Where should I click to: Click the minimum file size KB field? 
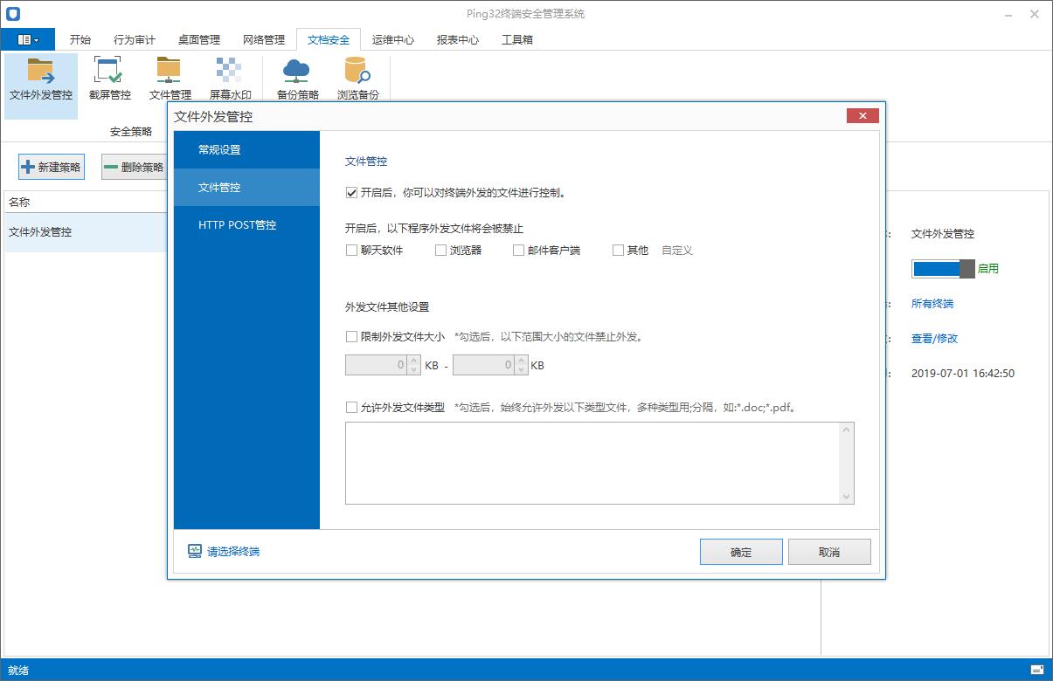(376, 365)
